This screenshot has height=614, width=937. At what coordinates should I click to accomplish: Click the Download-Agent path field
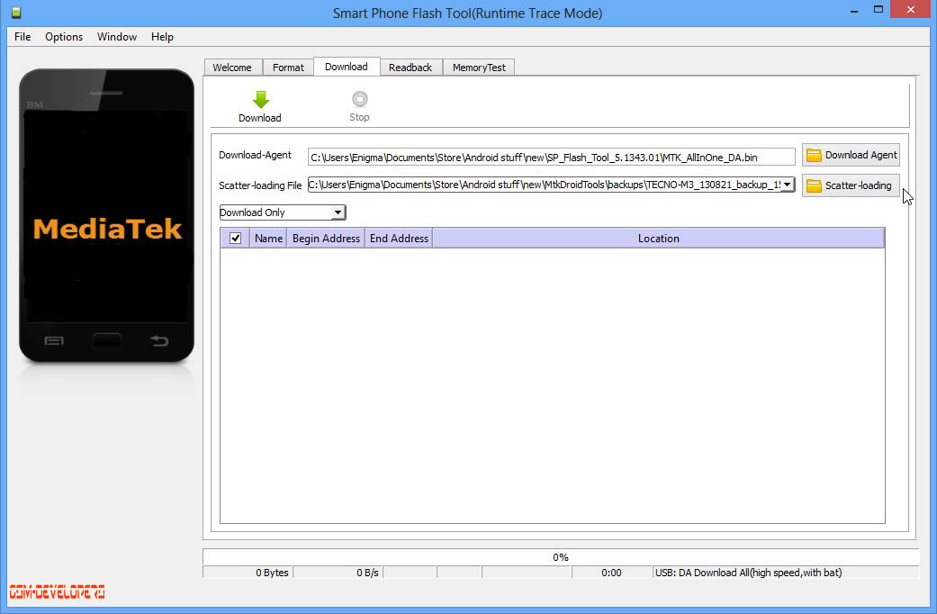(551, 158)
